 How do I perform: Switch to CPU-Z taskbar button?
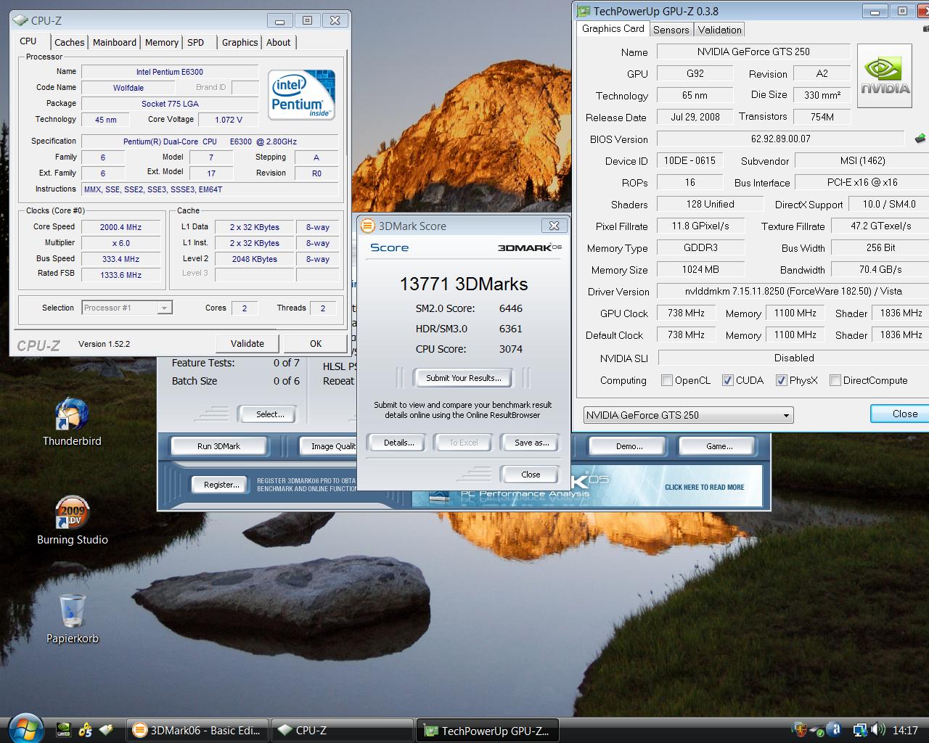point(342,731)
